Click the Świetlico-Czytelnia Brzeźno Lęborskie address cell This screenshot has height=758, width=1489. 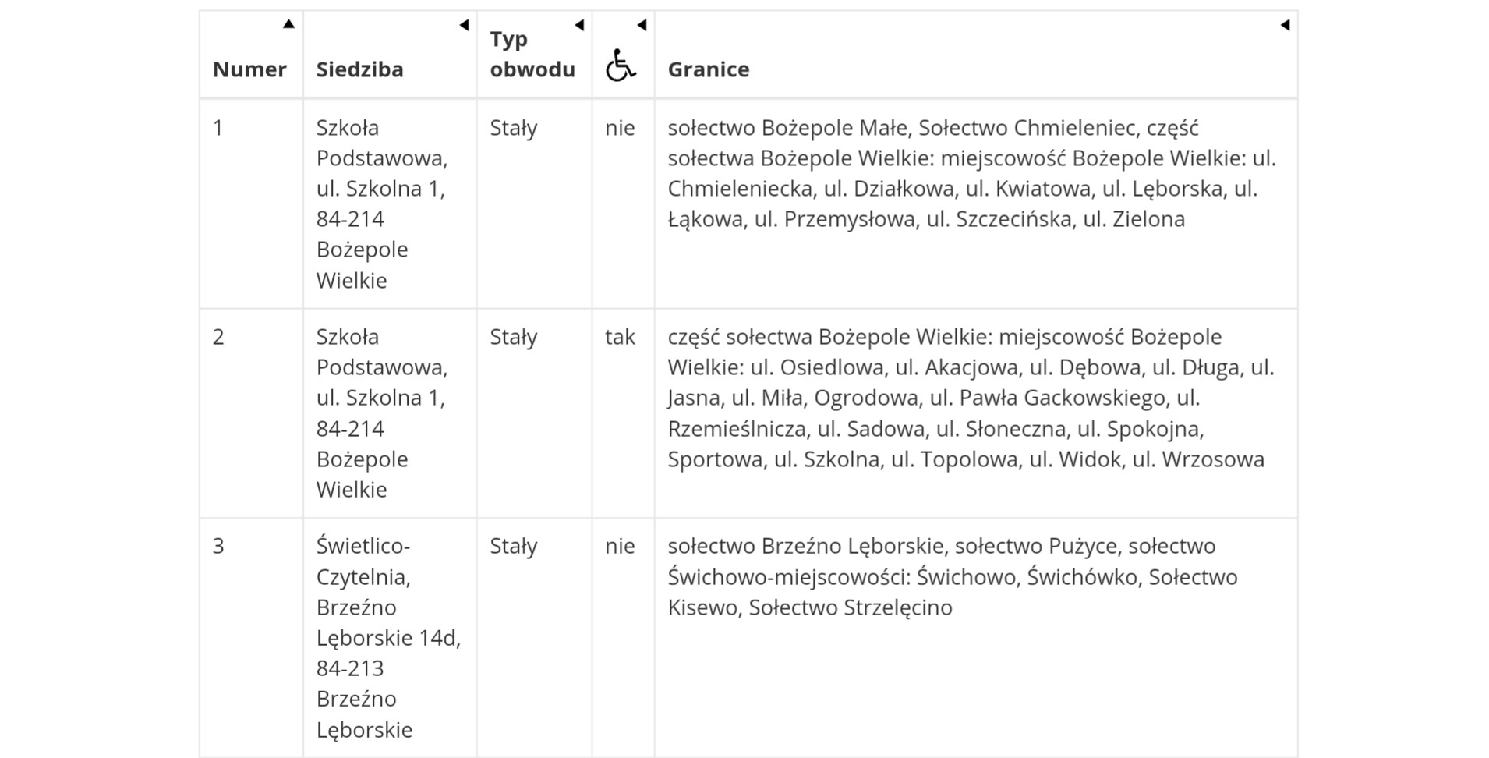point(387,637)
